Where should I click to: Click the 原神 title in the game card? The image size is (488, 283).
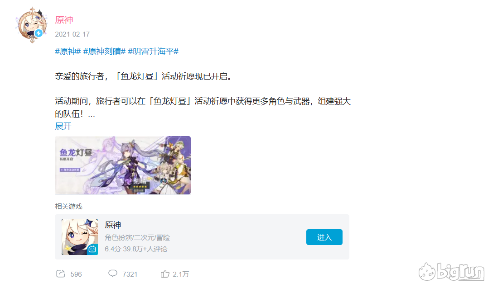113,225
